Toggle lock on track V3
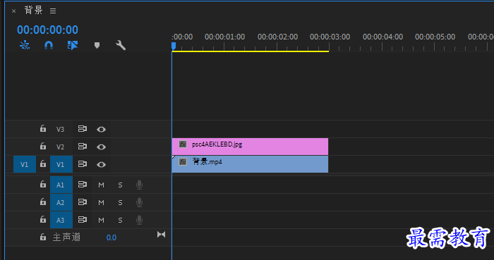Viewport: 494px width, 260px height. coord(43,128)
